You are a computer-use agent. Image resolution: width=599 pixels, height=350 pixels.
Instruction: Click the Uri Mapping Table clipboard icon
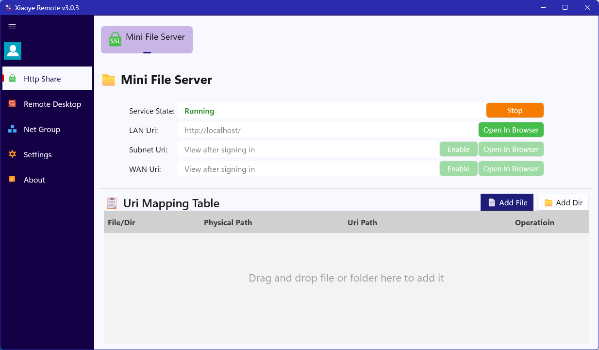click(112, 203)
